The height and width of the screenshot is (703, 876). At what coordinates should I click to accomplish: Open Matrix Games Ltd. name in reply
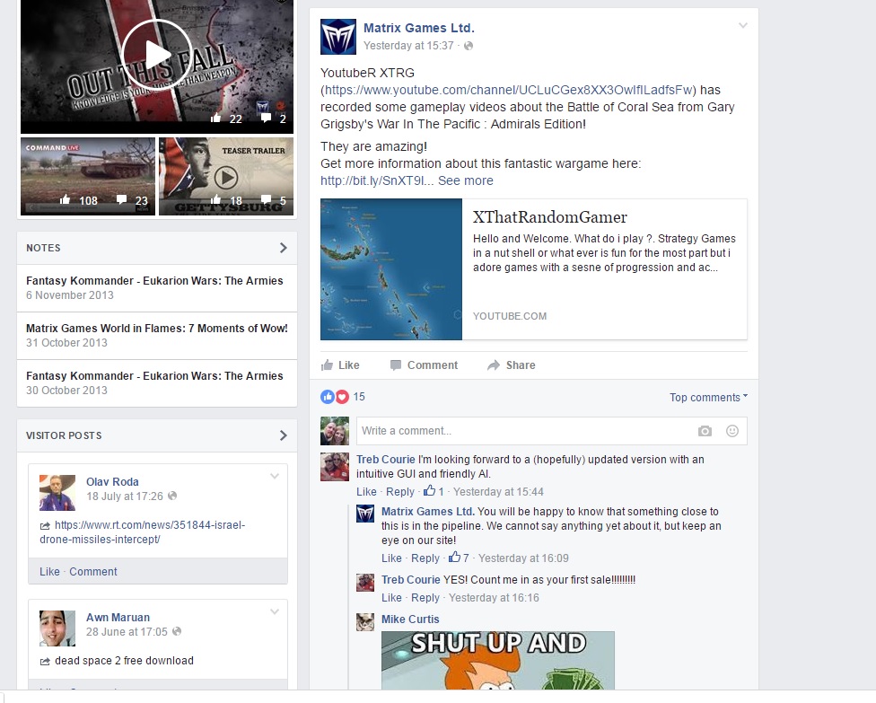(428, 512)
